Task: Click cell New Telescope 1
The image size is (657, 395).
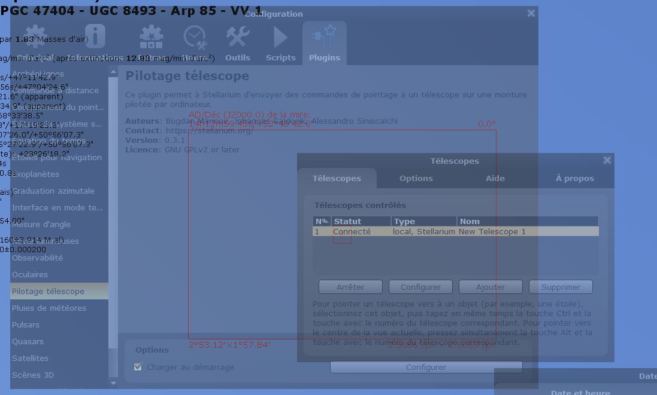Action: coord(528,232)
